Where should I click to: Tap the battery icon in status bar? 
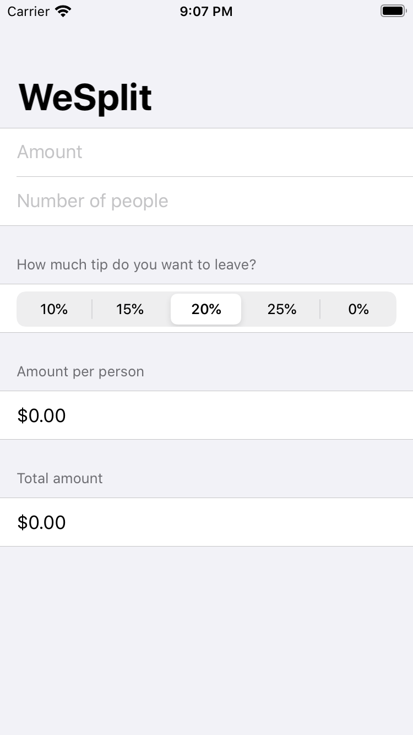393,11
